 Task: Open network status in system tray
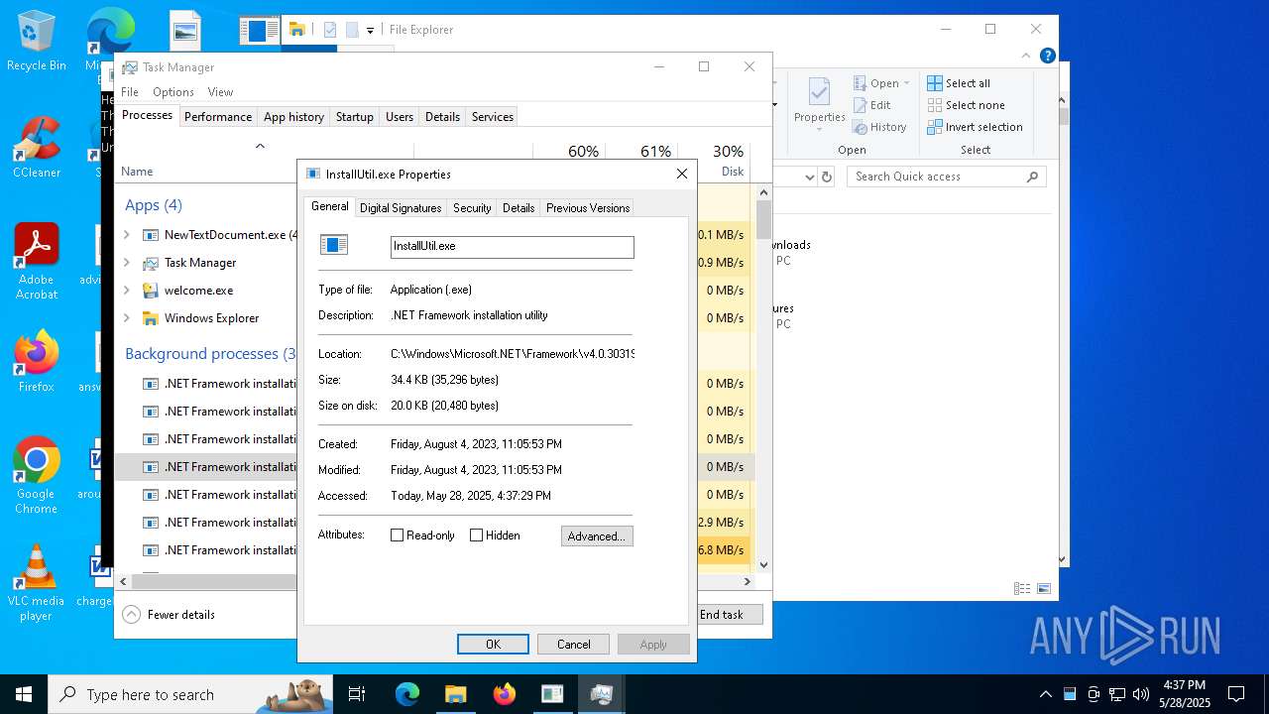click(x=1117, y=694)
